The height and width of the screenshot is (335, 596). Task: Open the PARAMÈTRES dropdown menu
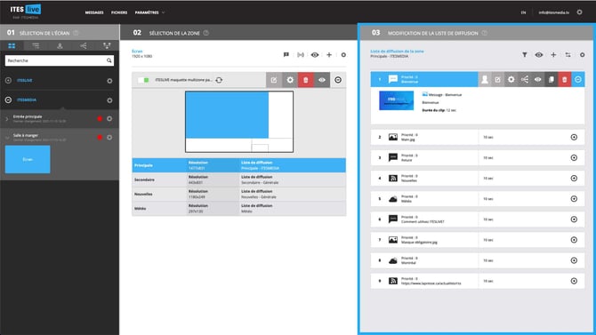pyautogui.click(x=149, y=12)
